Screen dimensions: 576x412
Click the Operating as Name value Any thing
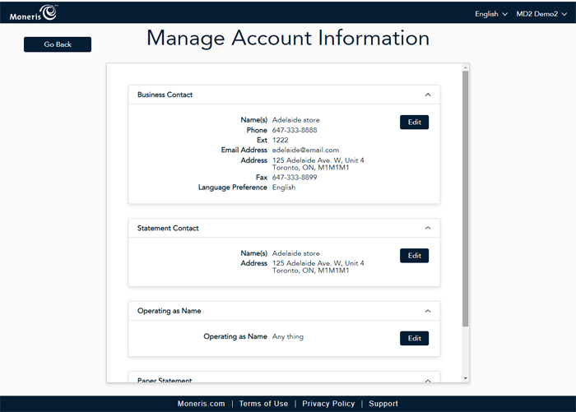[288, 336]
